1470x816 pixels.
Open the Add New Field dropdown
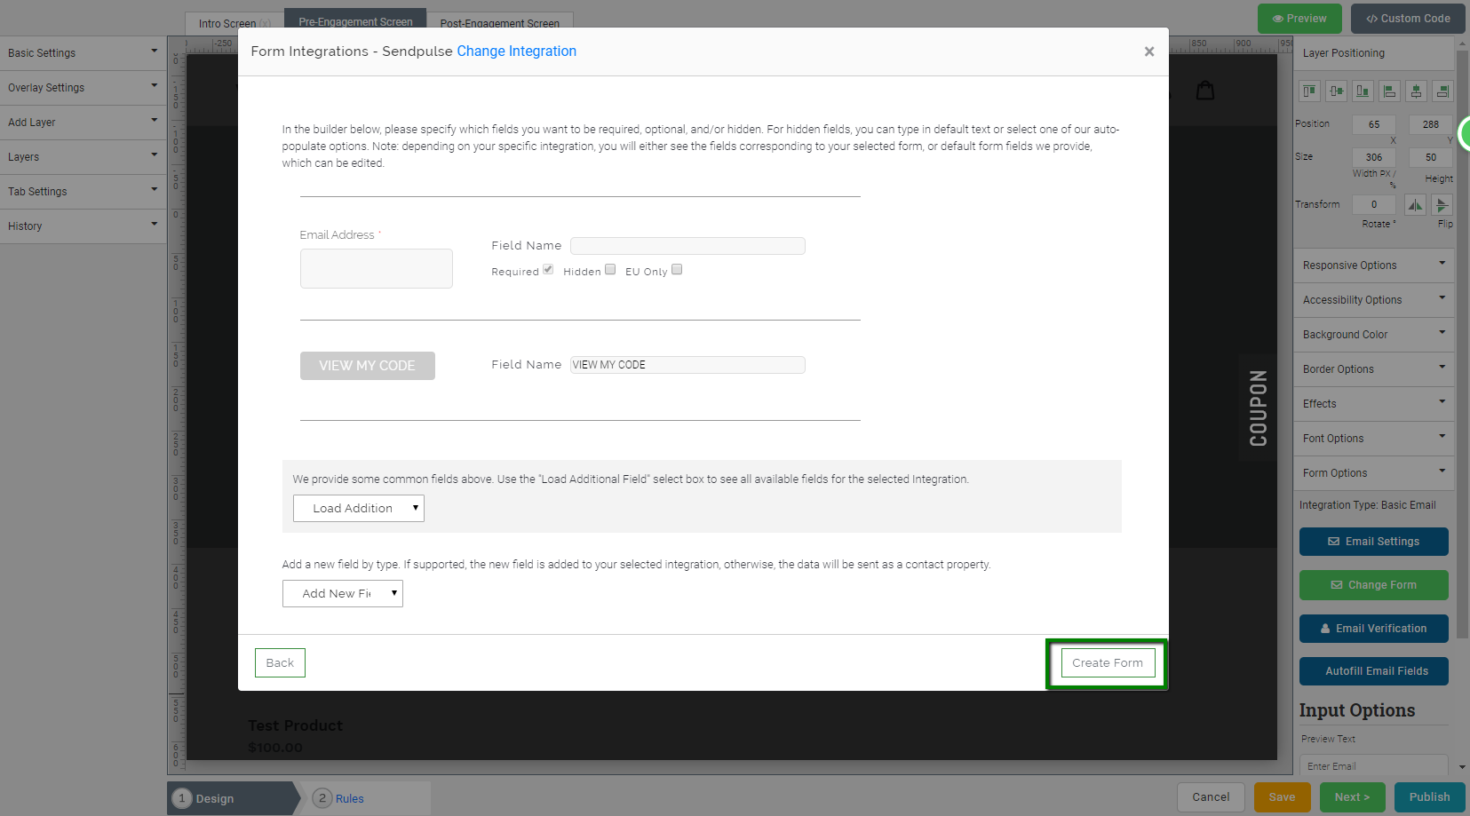click(342, 593)
